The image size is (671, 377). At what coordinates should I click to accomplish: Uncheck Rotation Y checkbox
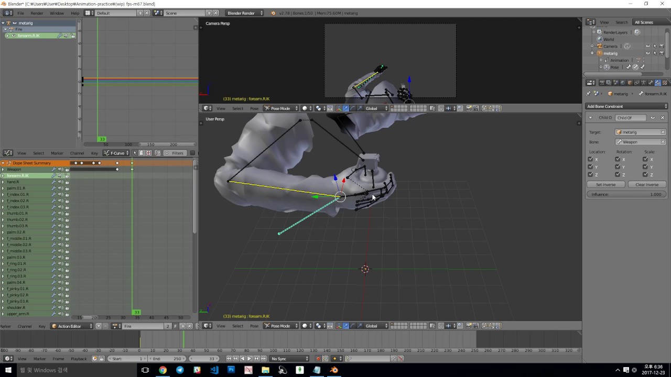[x=618, y=167]
